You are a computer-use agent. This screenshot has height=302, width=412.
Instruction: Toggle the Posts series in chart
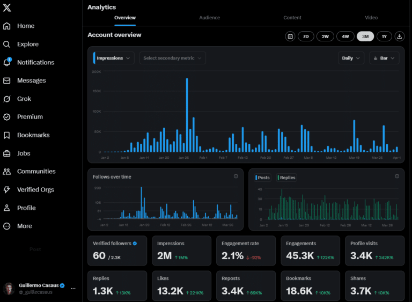(262, 178)
